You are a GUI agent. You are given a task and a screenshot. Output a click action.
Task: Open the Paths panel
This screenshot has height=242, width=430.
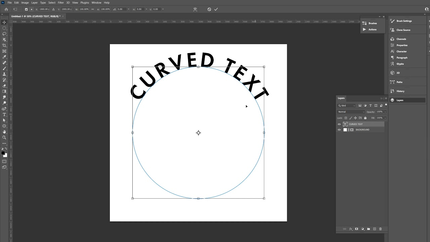[399, 82]
